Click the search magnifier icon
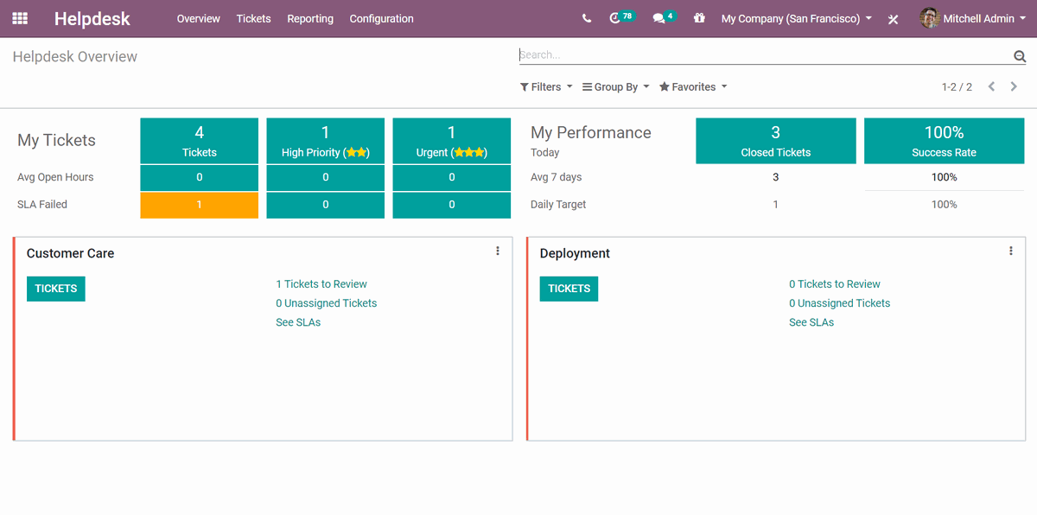This screenshot has width=1037, height=515. [x=1019, y=55]
